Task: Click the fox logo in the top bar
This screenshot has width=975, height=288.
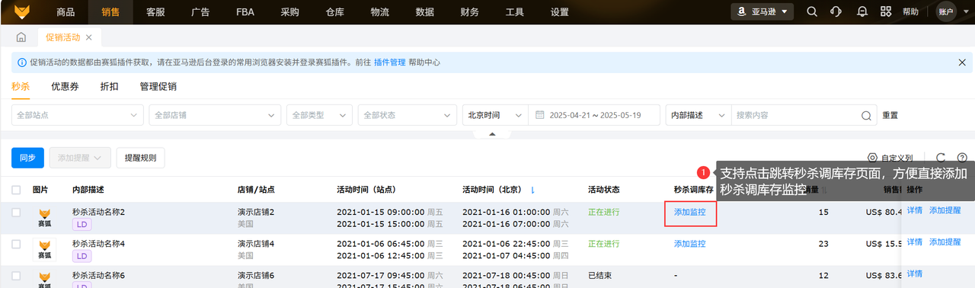Action: [21, 12]
